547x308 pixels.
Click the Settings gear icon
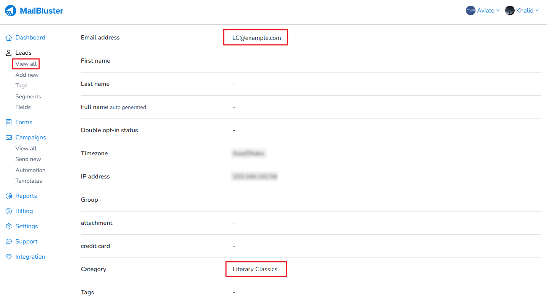9,226
